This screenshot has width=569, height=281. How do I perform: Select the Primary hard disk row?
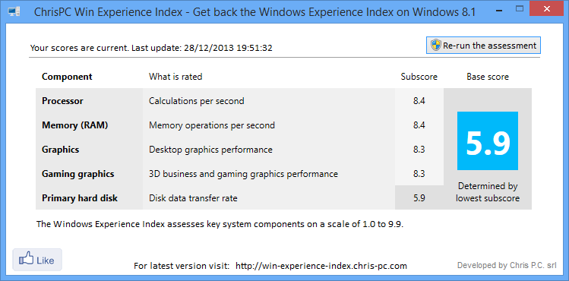point(239,198)
